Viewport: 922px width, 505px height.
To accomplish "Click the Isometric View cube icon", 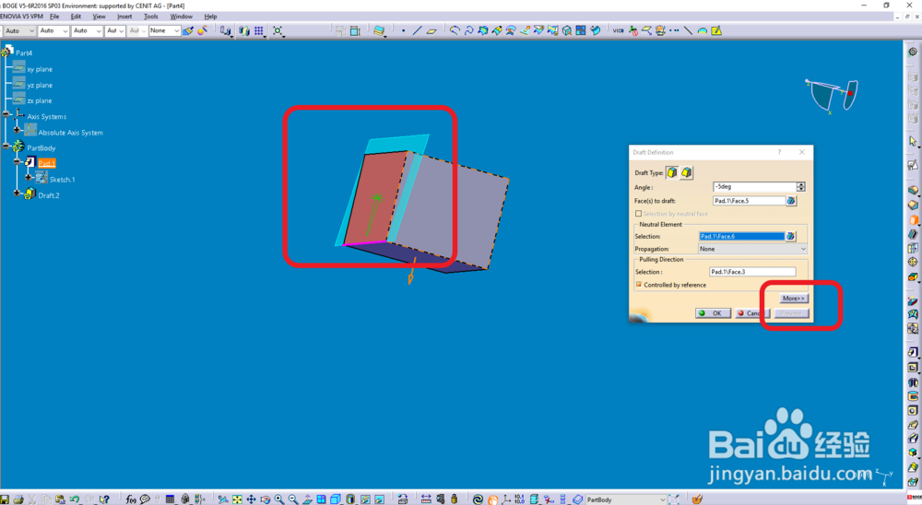I will [x=336, y=499].
